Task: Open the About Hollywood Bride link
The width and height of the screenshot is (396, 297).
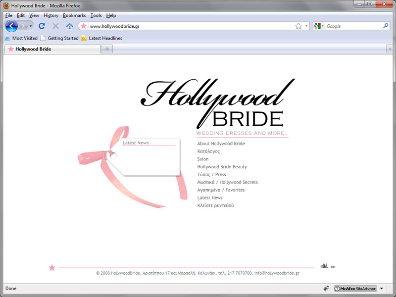Action: [x=221, y=144]
